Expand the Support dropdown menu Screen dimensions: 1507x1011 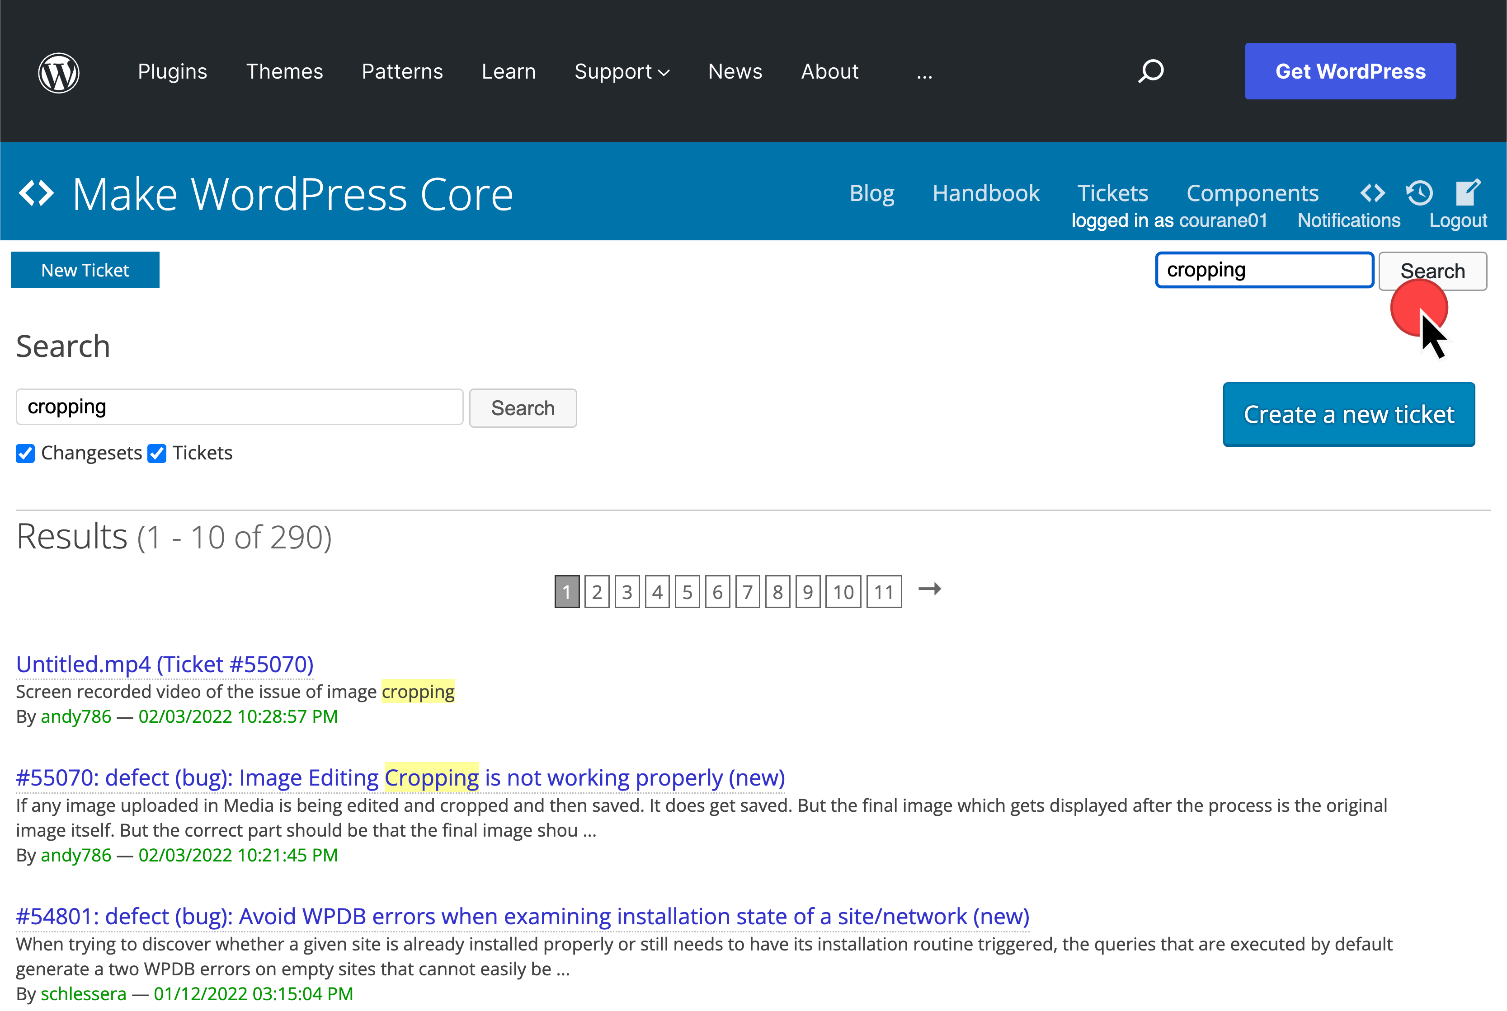click(x=622, y=71)
